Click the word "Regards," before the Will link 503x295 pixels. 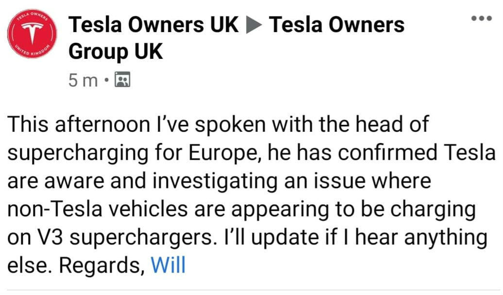(x=102, y=266)
